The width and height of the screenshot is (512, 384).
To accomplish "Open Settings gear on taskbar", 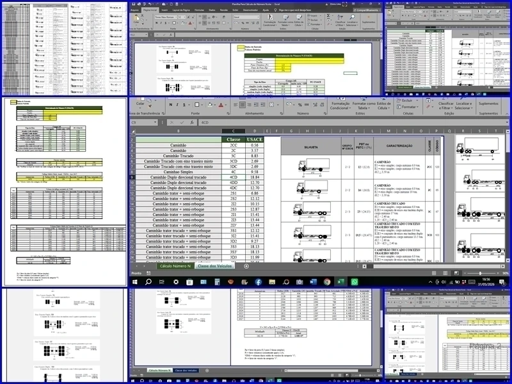I will pos(176,282).
